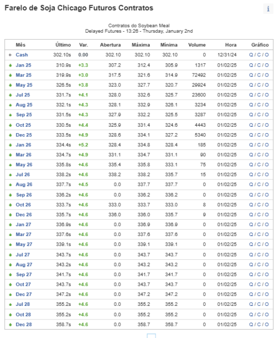
Task: Open the O options link for May 25
Action: point(267,85)
